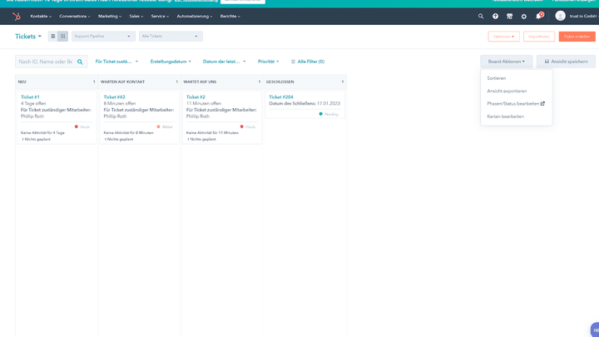The width and height of the screenshot is (599, 337).
Task: Open the Service navigation menu
Action: click(160, 16)
